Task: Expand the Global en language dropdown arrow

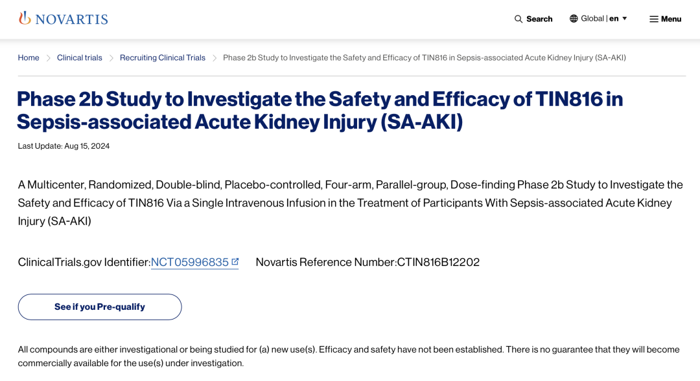Action: click(x=625, y=18)
